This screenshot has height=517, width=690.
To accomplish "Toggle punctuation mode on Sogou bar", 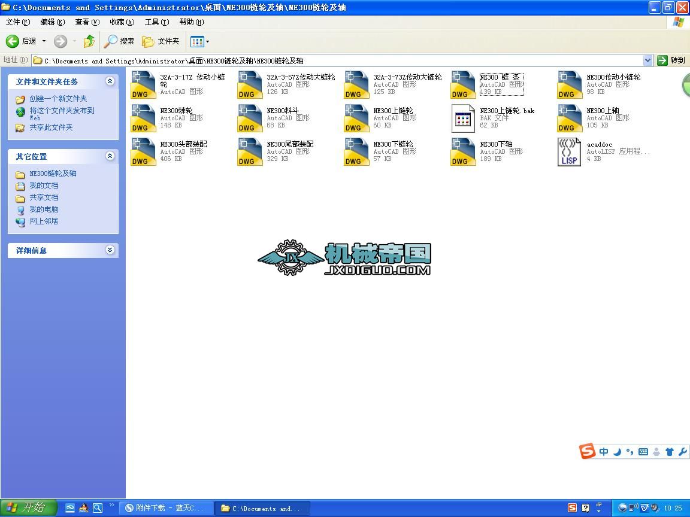I will click(630, 451).
